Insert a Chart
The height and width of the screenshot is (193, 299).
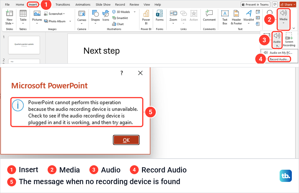click(x=118, y=24)
